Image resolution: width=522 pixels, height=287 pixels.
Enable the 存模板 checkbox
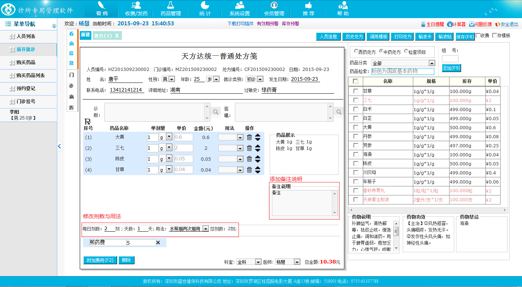pos(495,35)
